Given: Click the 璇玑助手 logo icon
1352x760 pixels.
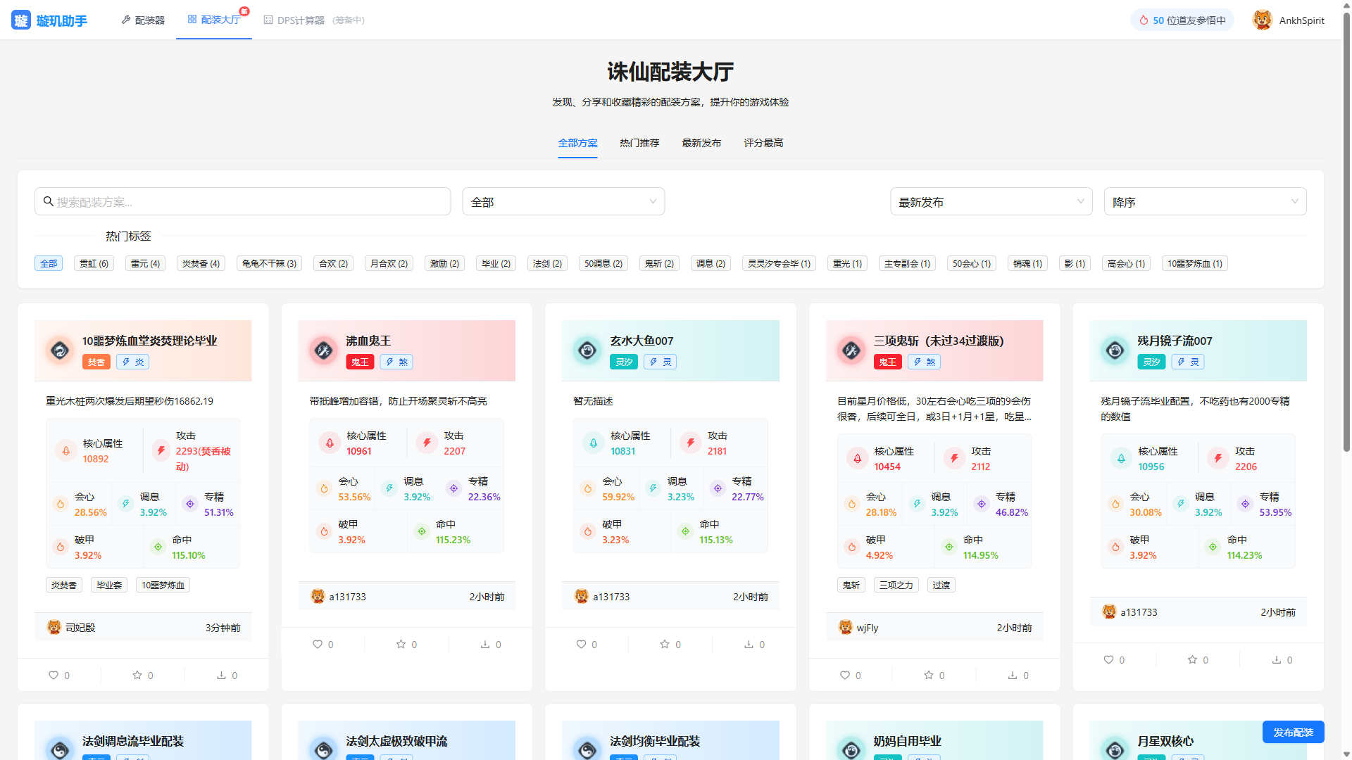Looking at the screenshot, I should pyautogui.click(x=21, y=20).
